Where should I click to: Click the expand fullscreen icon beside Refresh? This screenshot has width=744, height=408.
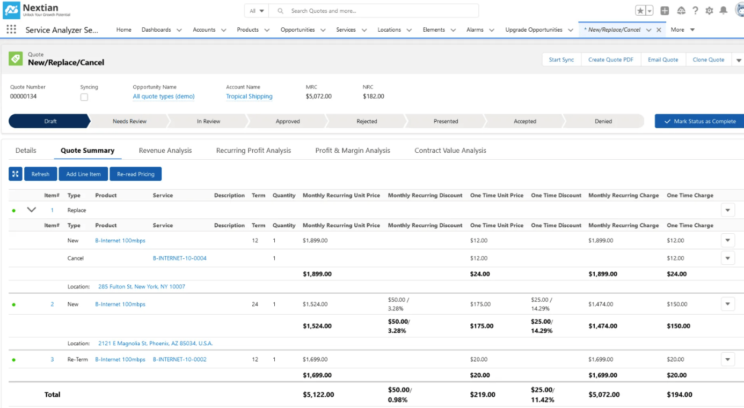pos(16,174)
